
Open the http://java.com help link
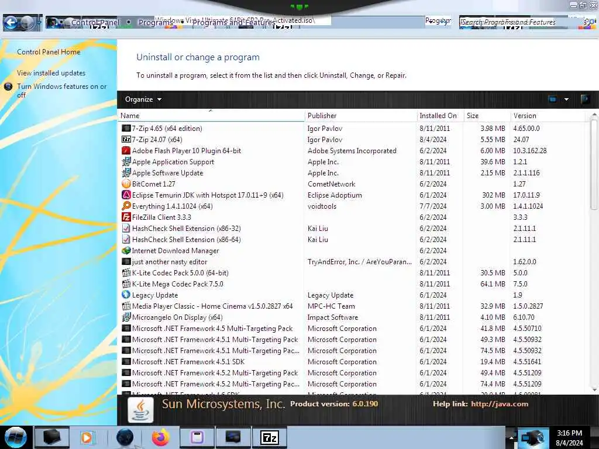500,404
